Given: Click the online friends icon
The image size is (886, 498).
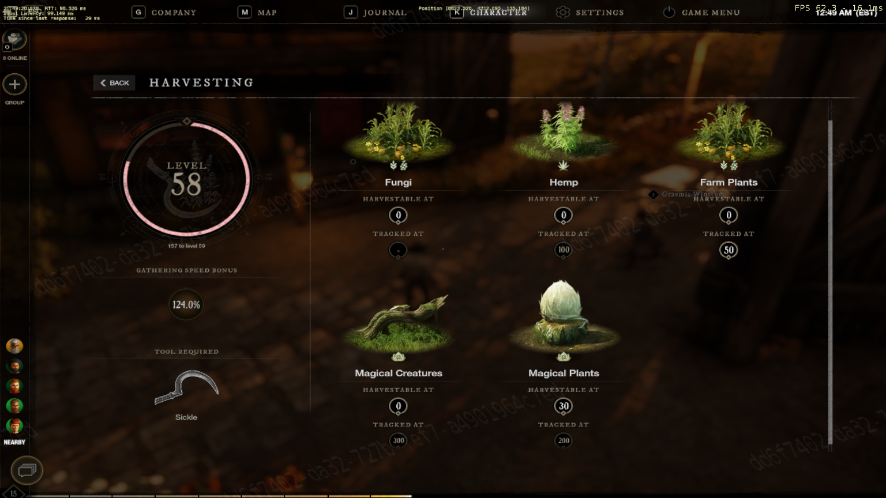Looking at the screenshot, I should coord(14,41).
